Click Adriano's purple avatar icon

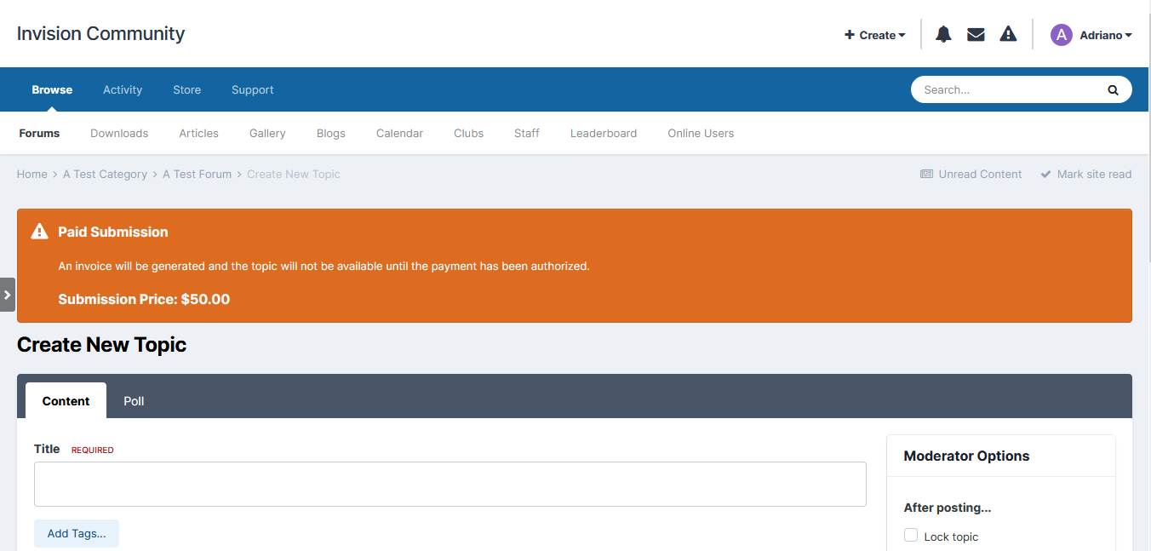click(1061, 35)
